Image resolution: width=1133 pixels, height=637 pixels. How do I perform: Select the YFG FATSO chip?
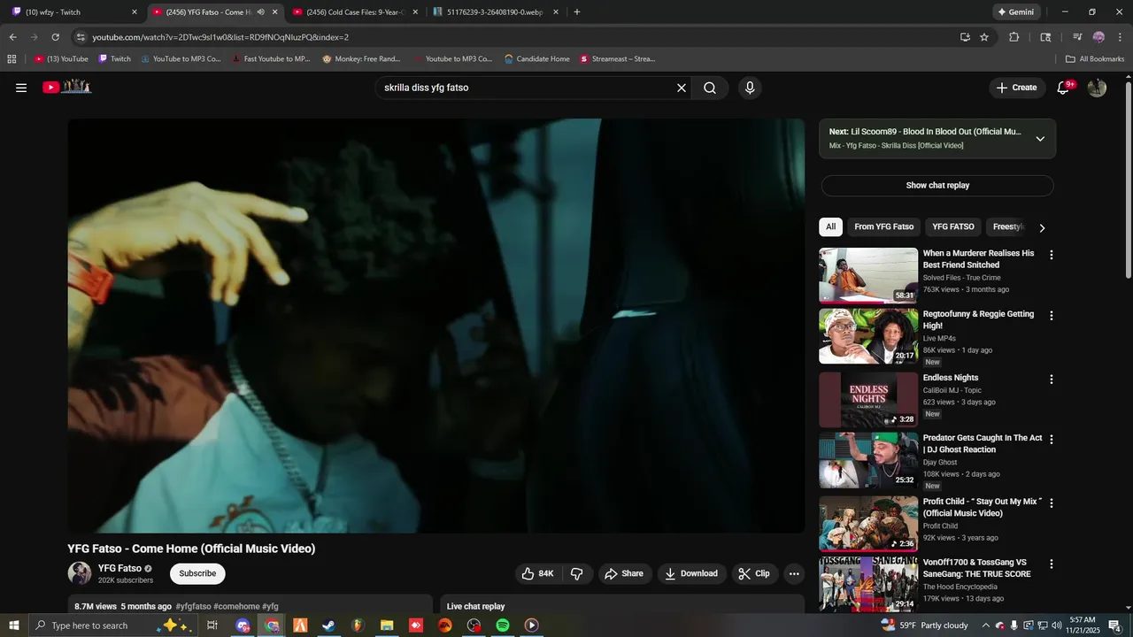952,226
